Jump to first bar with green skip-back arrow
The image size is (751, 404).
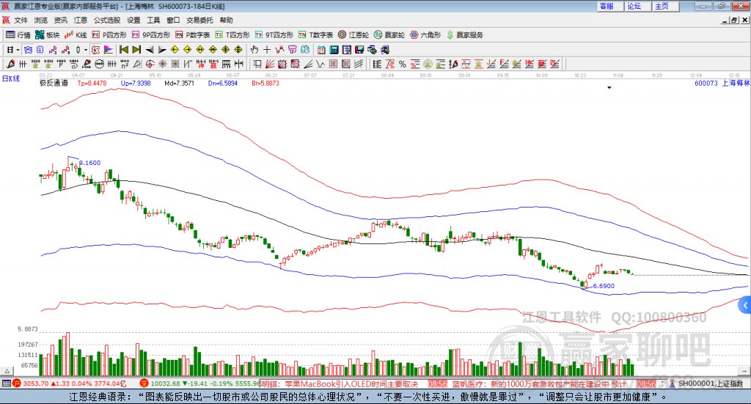(123, 50)
